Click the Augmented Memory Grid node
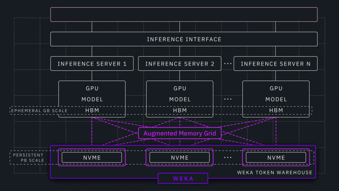This screenshot has height=191, width=339. [180, 133]
